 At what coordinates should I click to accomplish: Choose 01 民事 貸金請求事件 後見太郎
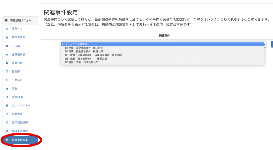[x=84, y=51]
